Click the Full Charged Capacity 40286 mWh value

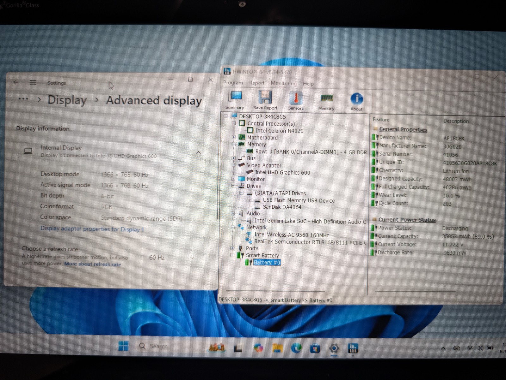point(457,187)
